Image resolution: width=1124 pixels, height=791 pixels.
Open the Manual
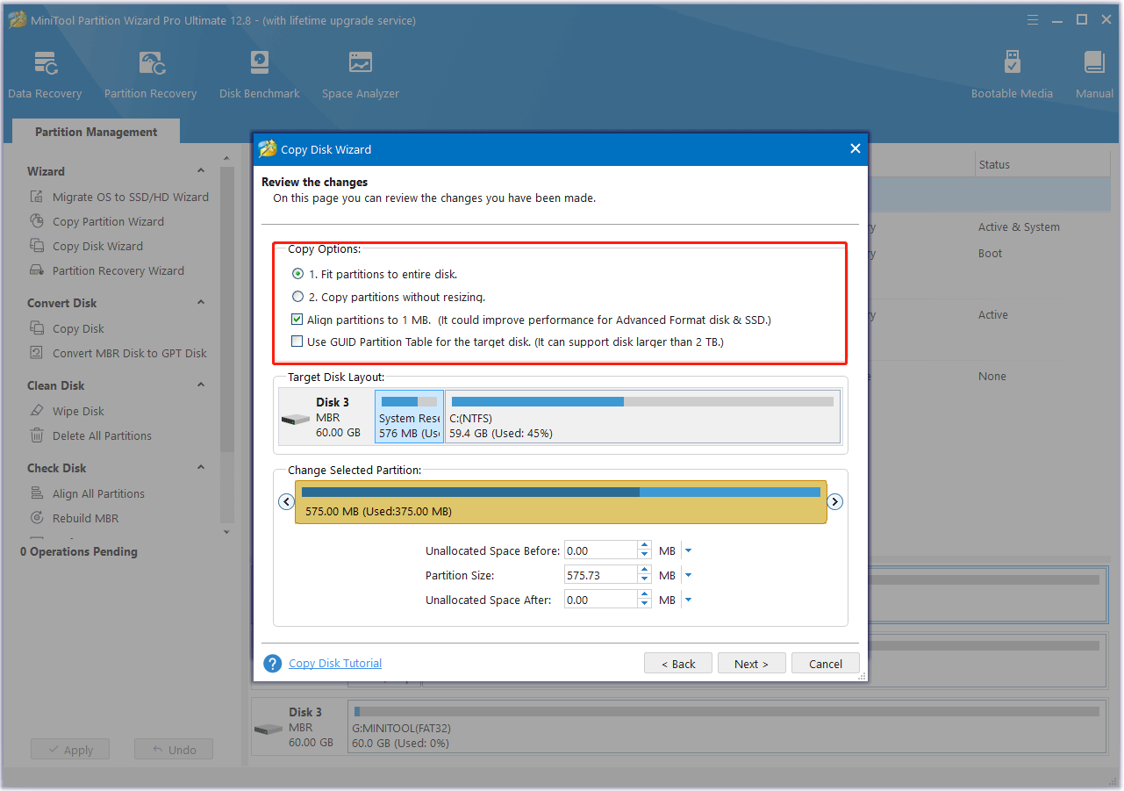pos(1094,75)
